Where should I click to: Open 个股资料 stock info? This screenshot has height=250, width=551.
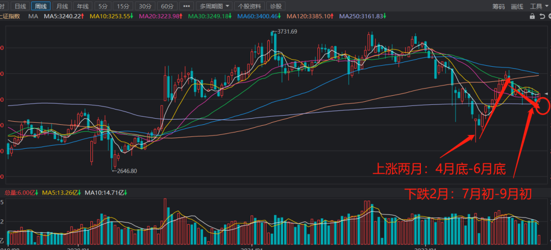[250, 6]
